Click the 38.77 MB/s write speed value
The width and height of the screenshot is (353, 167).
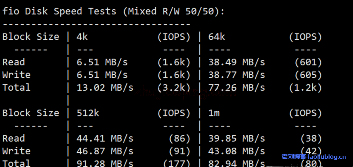click(x=236, y=75)
